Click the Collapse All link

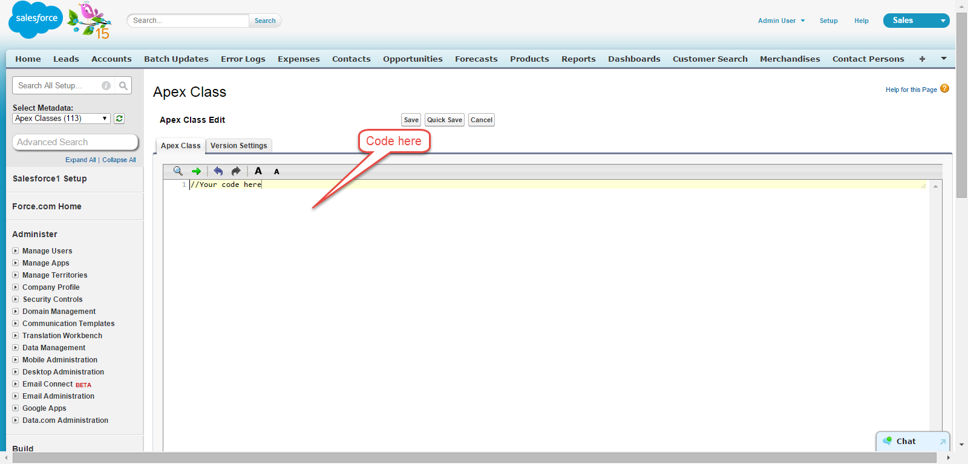[x=119, y=160]
